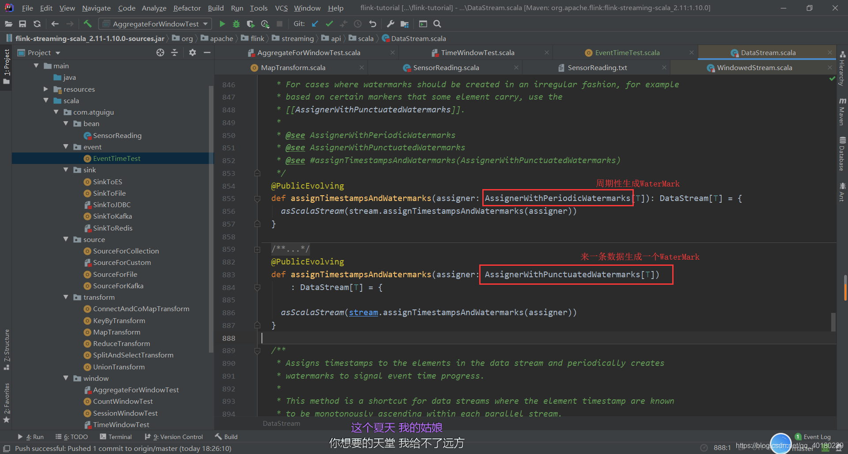Open SinkToKafka in the project tree
This screenshot has width=848, height=454.
click(x=112, y=216)
